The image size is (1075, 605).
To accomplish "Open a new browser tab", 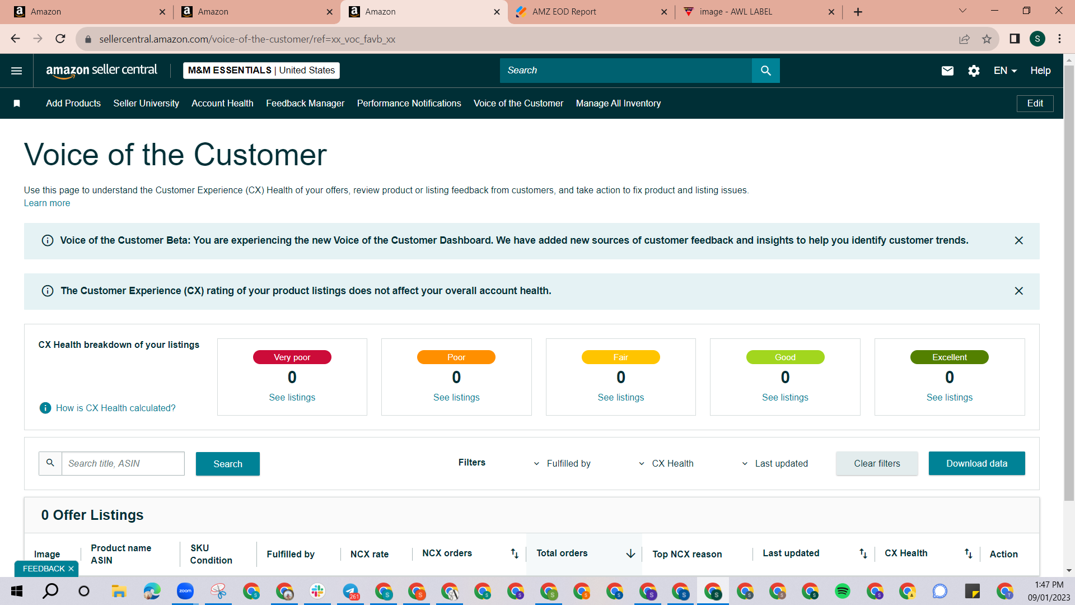I will pos(858,12).
